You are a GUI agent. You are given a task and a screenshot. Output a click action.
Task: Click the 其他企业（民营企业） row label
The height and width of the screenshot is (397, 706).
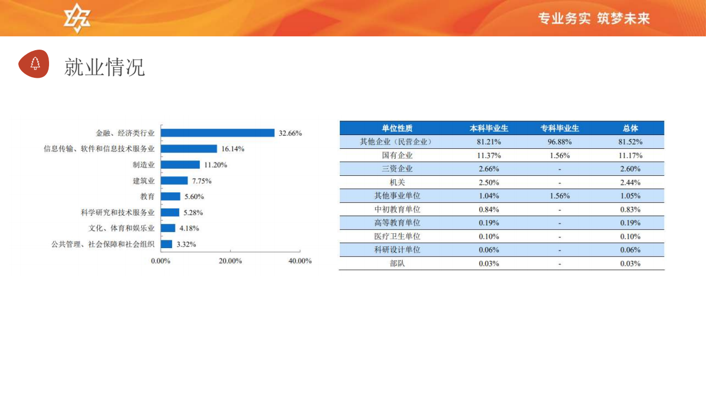[x=397, y=142]
